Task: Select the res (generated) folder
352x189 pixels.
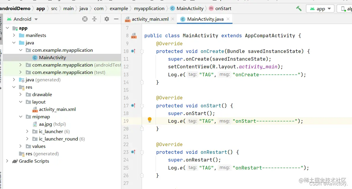Action: coord(39,154)
